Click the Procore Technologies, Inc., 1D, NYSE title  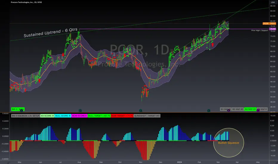coord(26,2)
